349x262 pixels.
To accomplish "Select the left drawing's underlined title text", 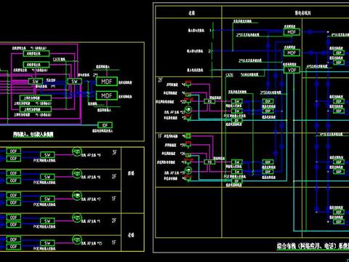I will (x=33, y=134).
